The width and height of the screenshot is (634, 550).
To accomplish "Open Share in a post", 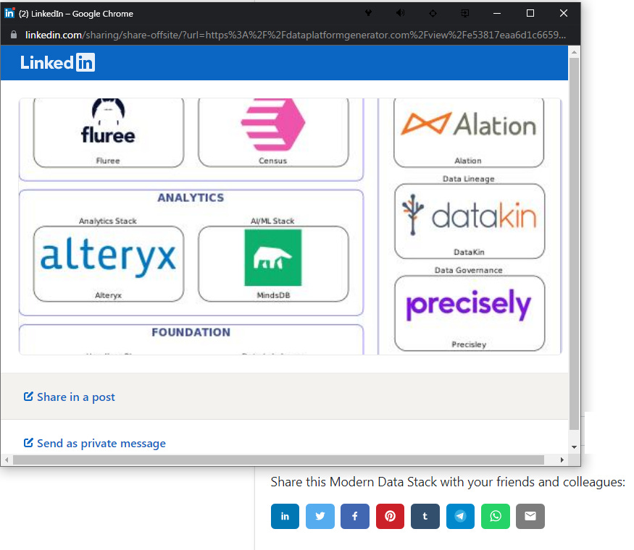I will [x=69, y=397].
